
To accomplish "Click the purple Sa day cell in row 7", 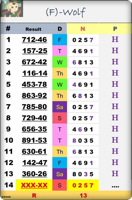I will coord(59,107).
